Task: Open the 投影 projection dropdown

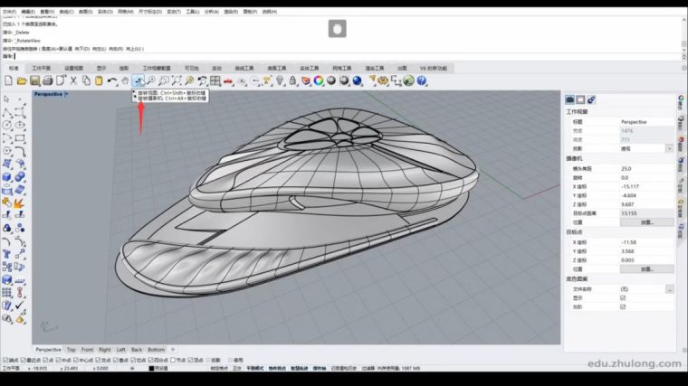Action: click(x=669, y=148)
